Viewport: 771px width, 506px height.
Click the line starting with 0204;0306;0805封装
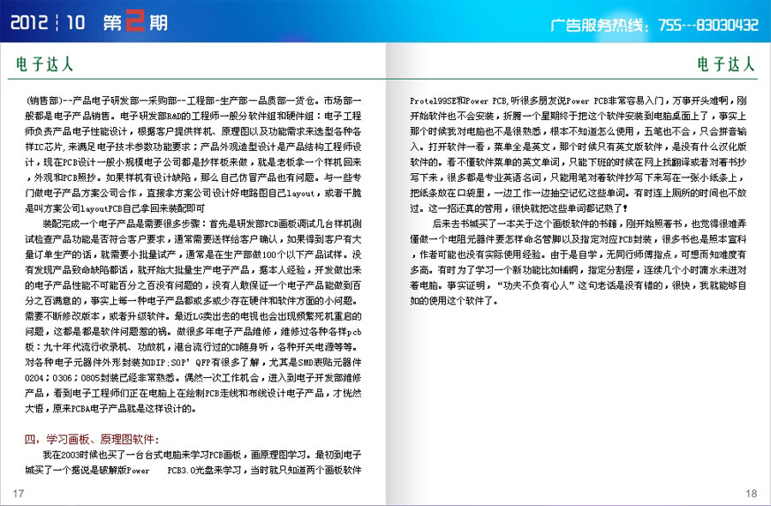(193, 378)
